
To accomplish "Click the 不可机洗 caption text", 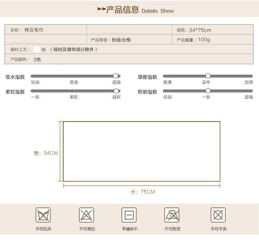I will [x=43, y=229].
